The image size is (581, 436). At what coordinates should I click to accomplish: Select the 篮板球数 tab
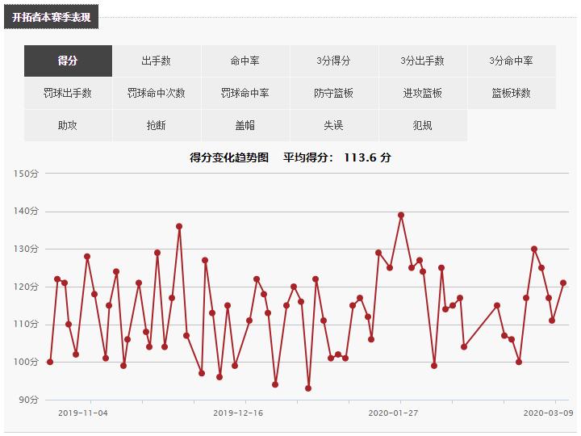coord(512,93)
